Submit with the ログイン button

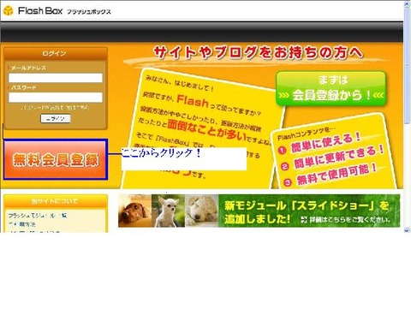point(56,119)
